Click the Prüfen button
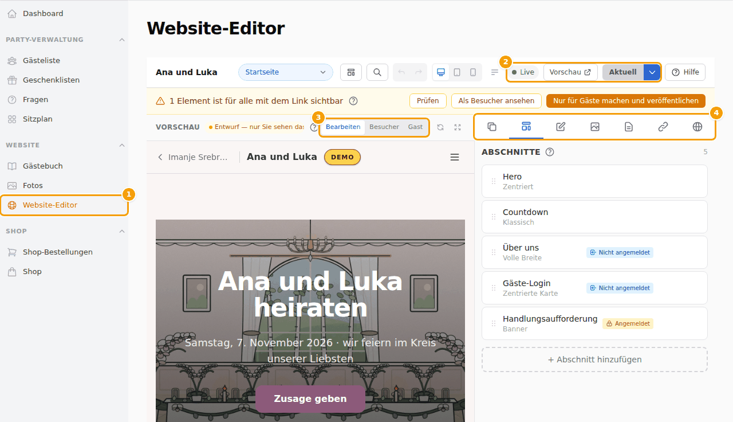This screenshot has height=422, width=733. (428, 101)
